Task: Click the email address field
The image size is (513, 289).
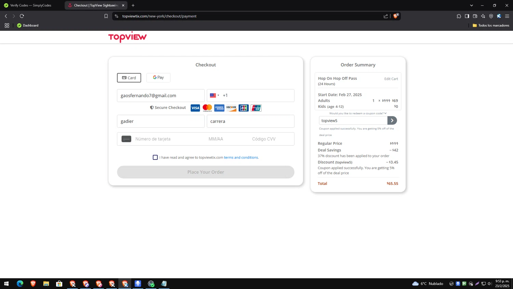Action: (161, 96)
